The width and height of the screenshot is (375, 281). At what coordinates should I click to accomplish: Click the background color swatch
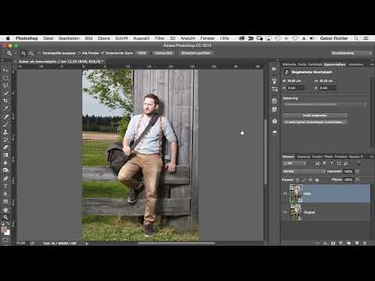[7, 233]
